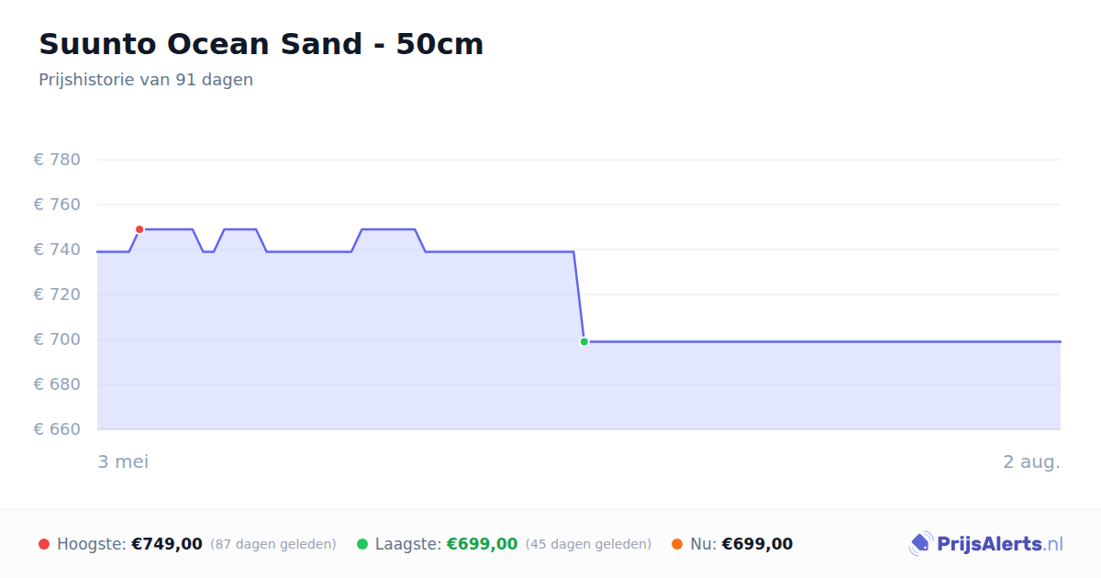Click the green lowest-price marker on chart
The image size is (1101, 578).
(x=584, y=341)
